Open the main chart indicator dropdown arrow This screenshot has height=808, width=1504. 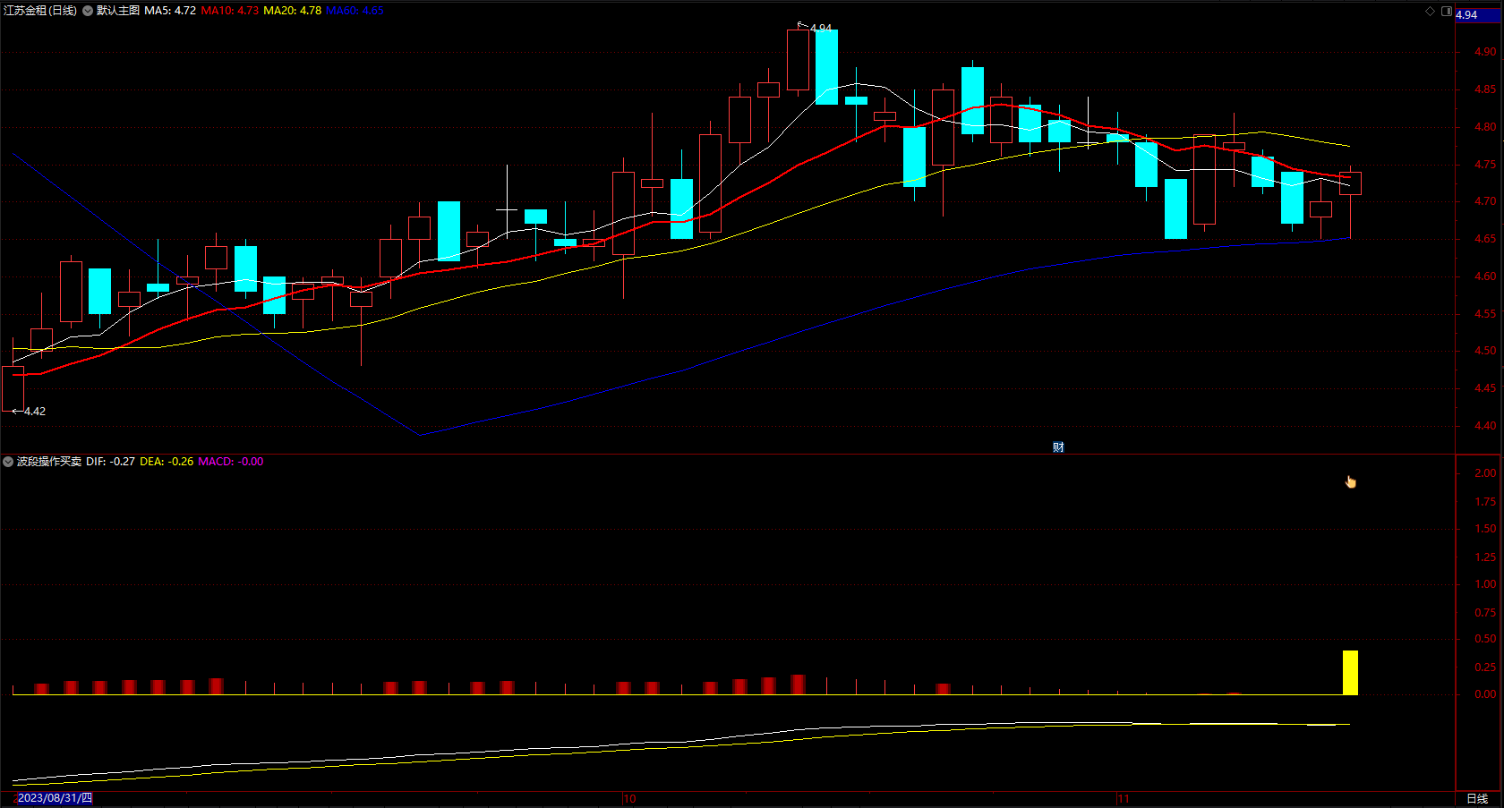click(88, 11)
